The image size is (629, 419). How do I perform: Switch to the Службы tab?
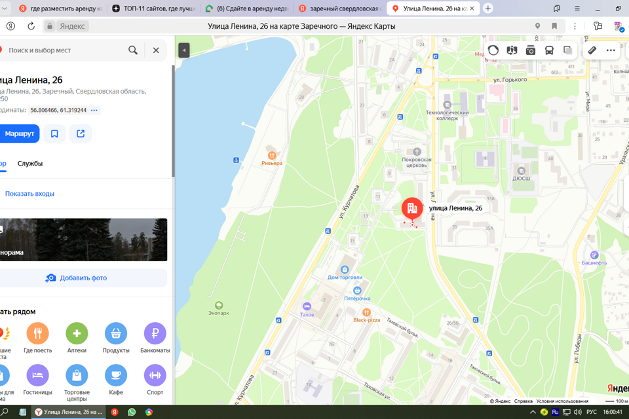[x=30, y=164]
